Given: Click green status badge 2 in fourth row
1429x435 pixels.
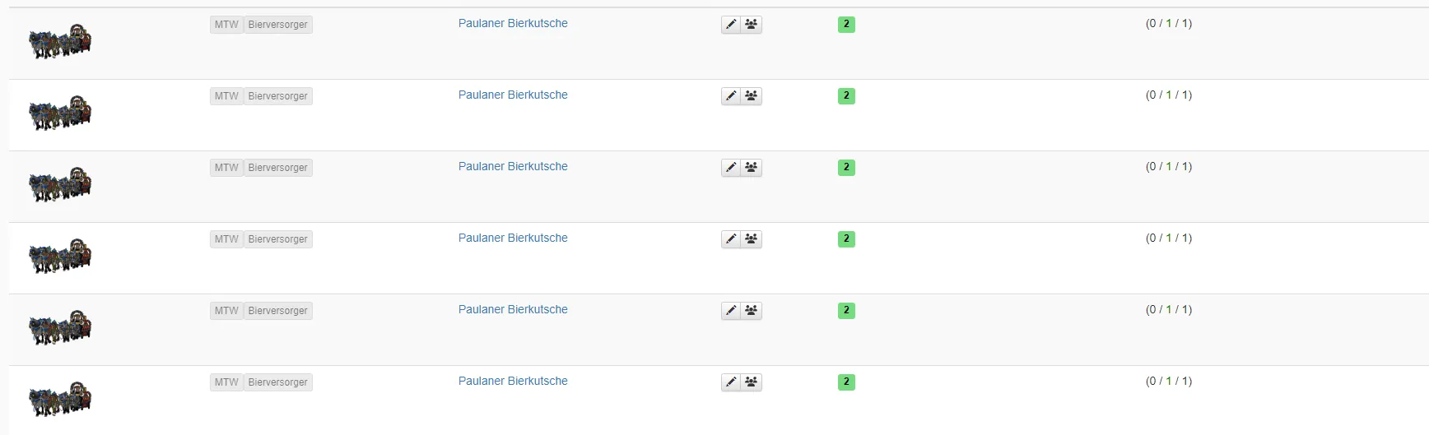Looking at the screenshot, I should pyautogui.click(x=846, y=239).
